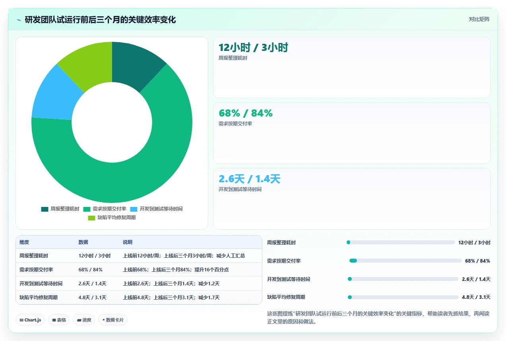Click the 缺陷平均修复周期 progress bar
506x341 pixels.
point(403,297)
